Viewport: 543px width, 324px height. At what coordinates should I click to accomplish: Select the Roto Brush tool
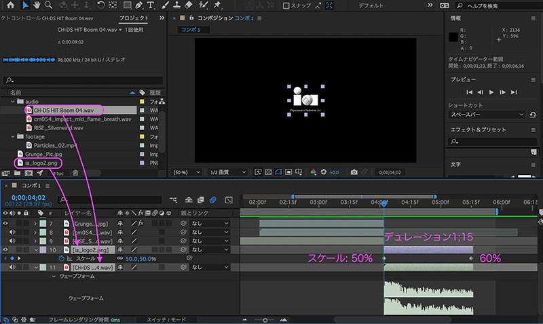[203, 5]
